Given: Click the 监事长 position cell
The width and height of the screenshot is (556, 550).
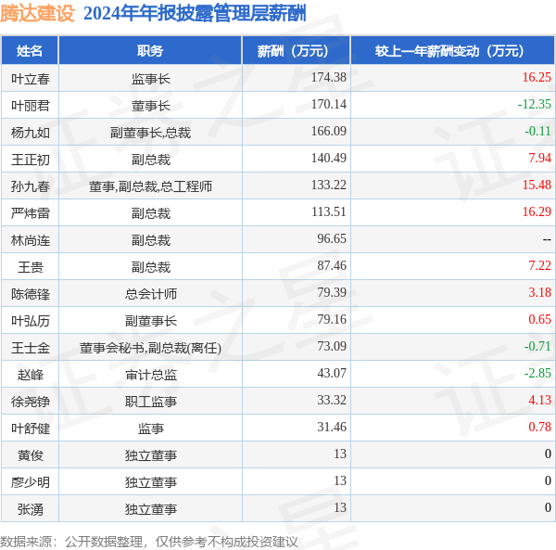Looking at the screenshot, I should pyautogui.click(x=151, y=79).
